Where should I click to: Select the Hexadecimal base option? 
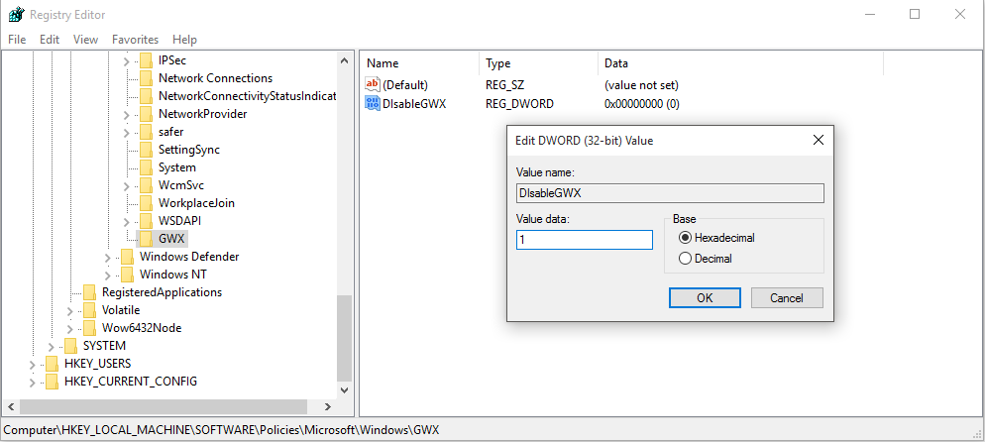point(686,238)
